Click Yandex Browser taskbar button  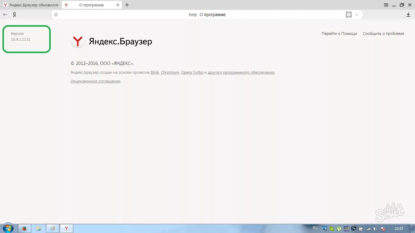[67, 228]
